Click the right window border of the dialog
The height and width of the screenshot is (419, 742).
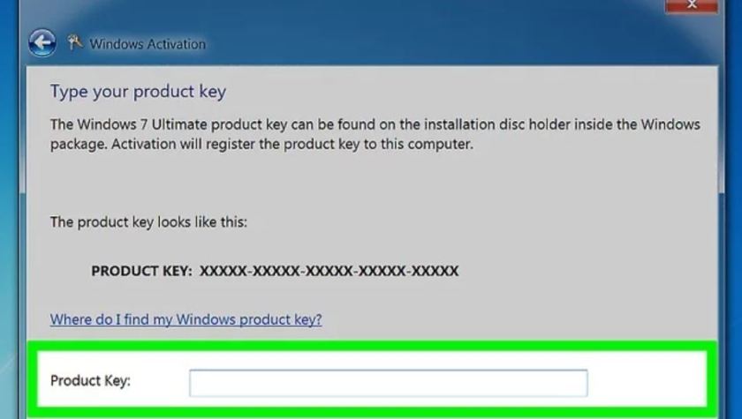[721, 236]
